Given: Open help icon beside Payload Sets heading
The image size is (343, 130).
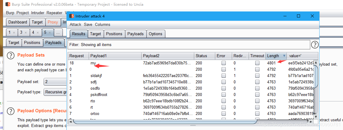Looking at the screenshot, I should point(11,56).
